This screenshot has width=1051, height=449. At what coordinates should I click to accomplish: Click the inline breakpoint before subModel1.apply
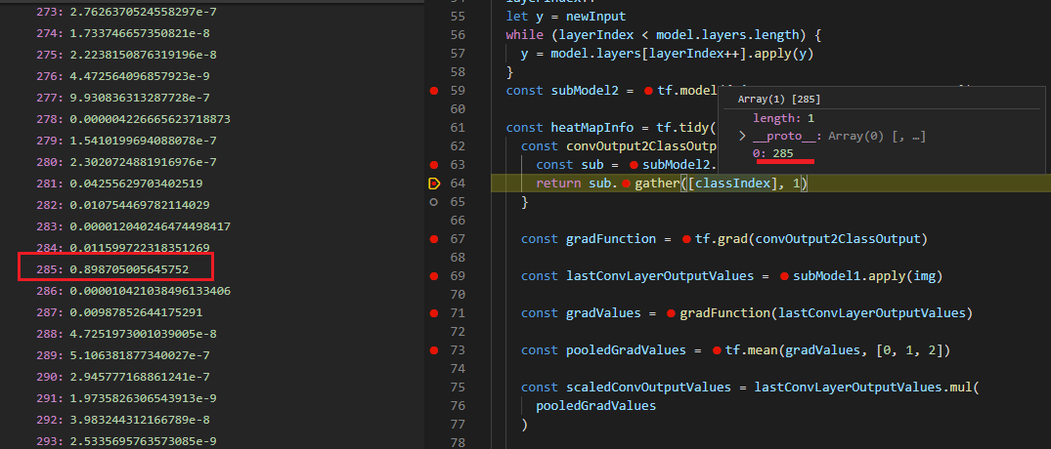coord(784,276)
